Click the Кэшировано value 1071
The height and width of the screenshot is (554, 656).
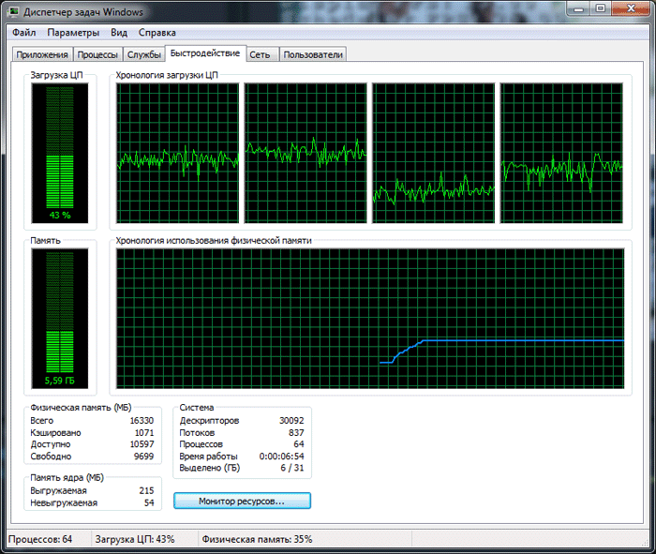144,433
